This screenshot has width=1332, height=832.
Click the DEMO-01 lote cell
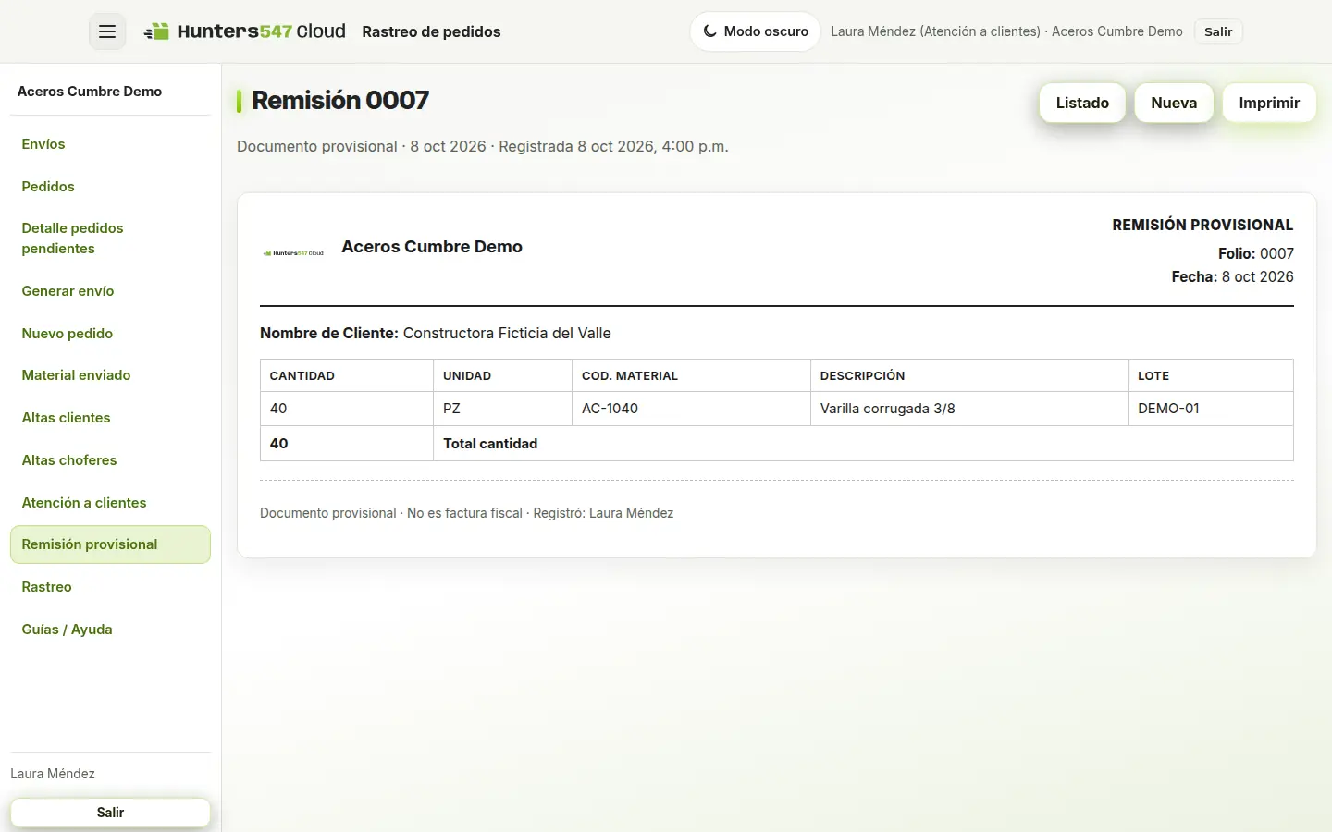point(1211,409)
